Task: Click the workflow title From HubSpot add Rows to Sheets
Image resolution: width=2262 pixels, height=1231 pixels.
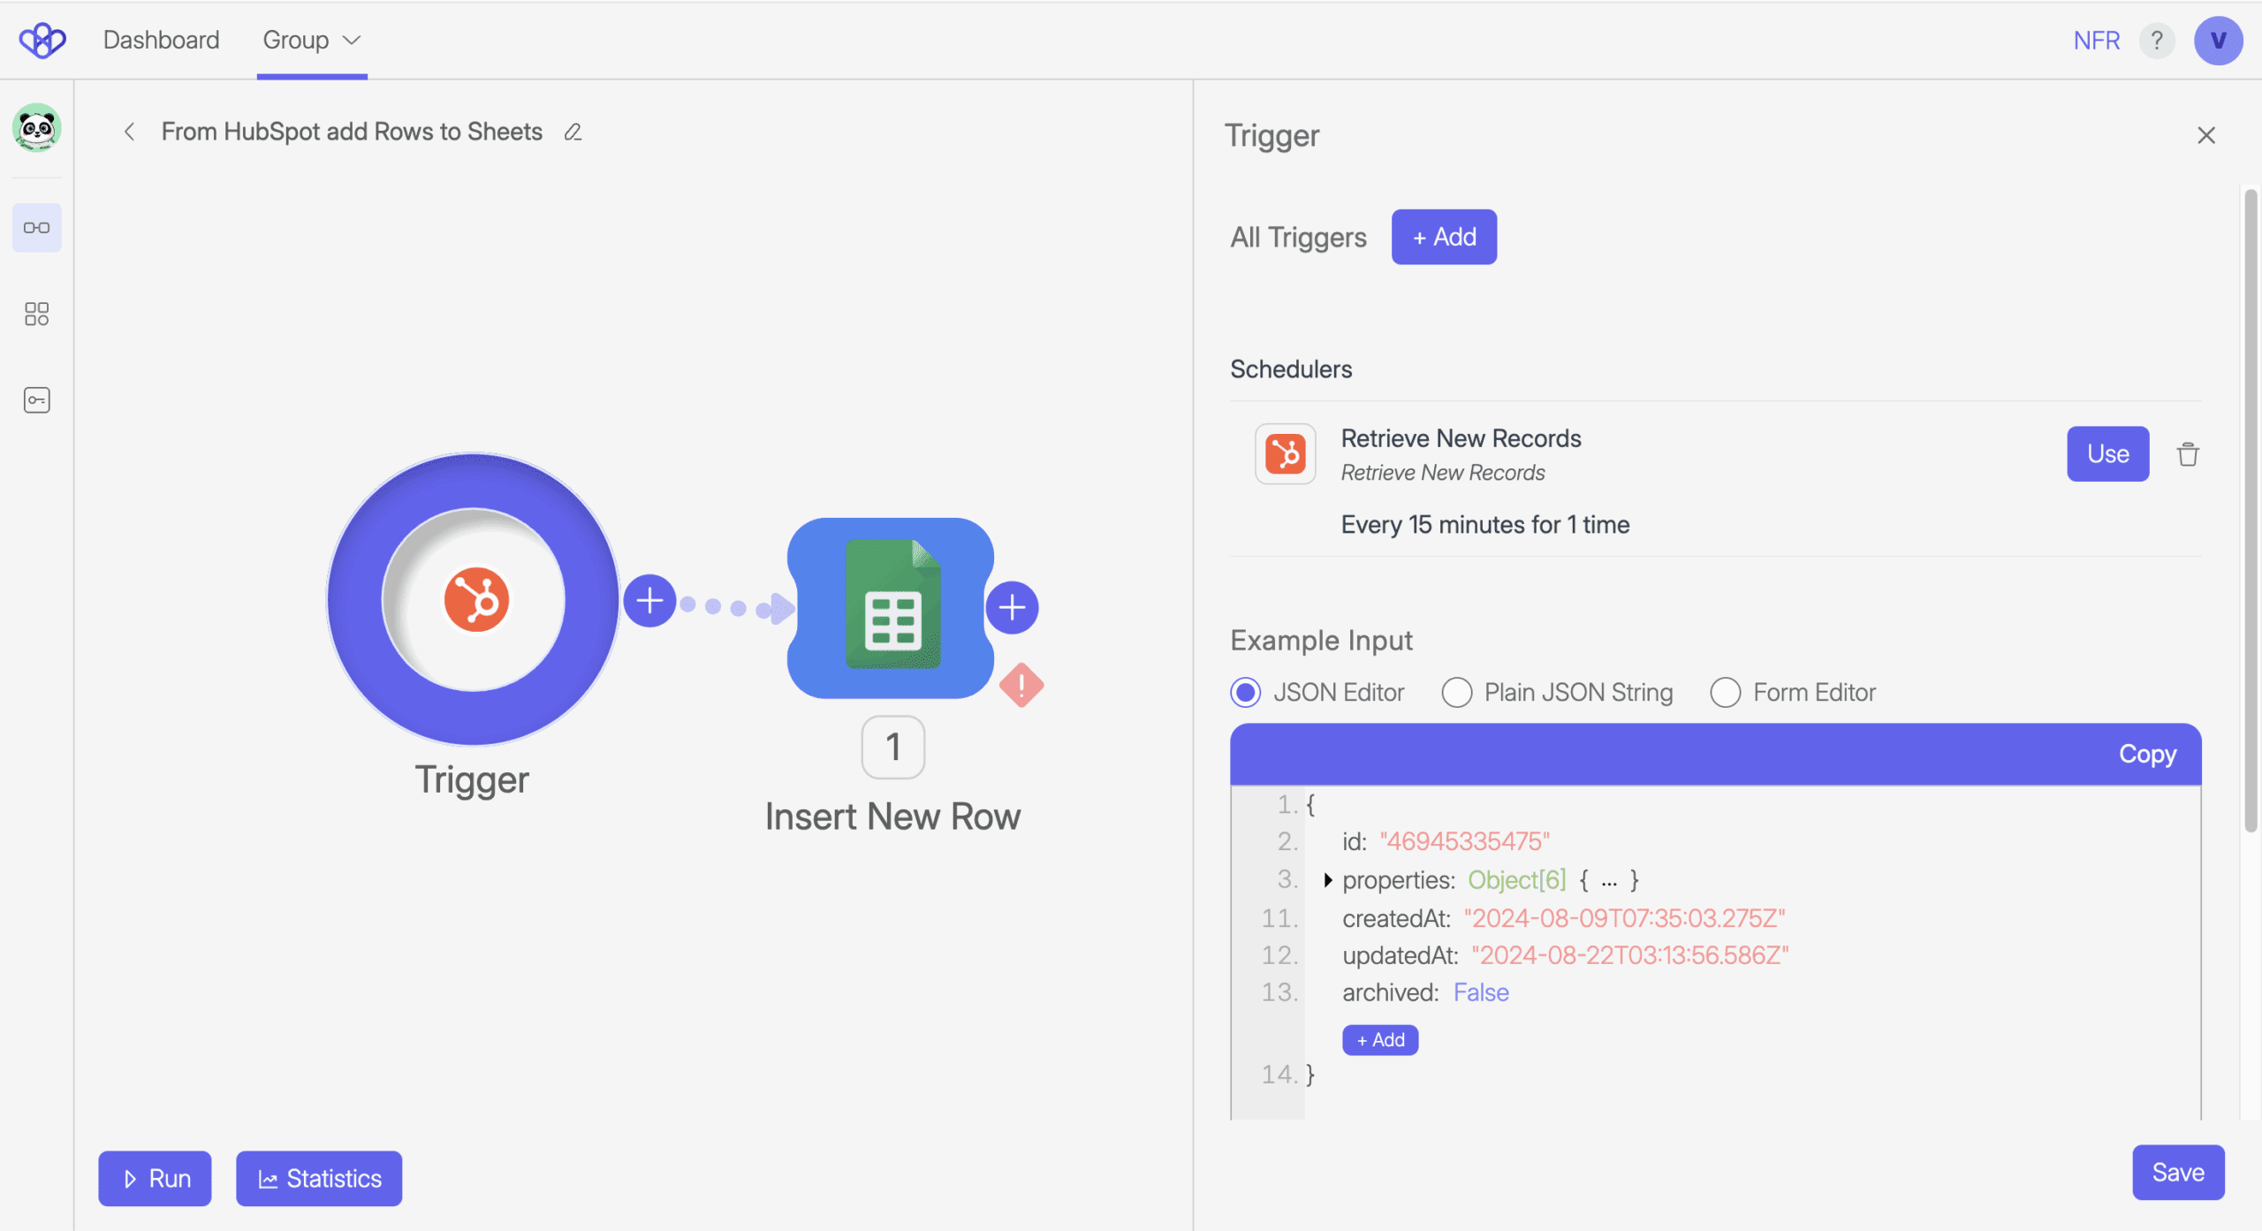Action: (x=352, y=132)
